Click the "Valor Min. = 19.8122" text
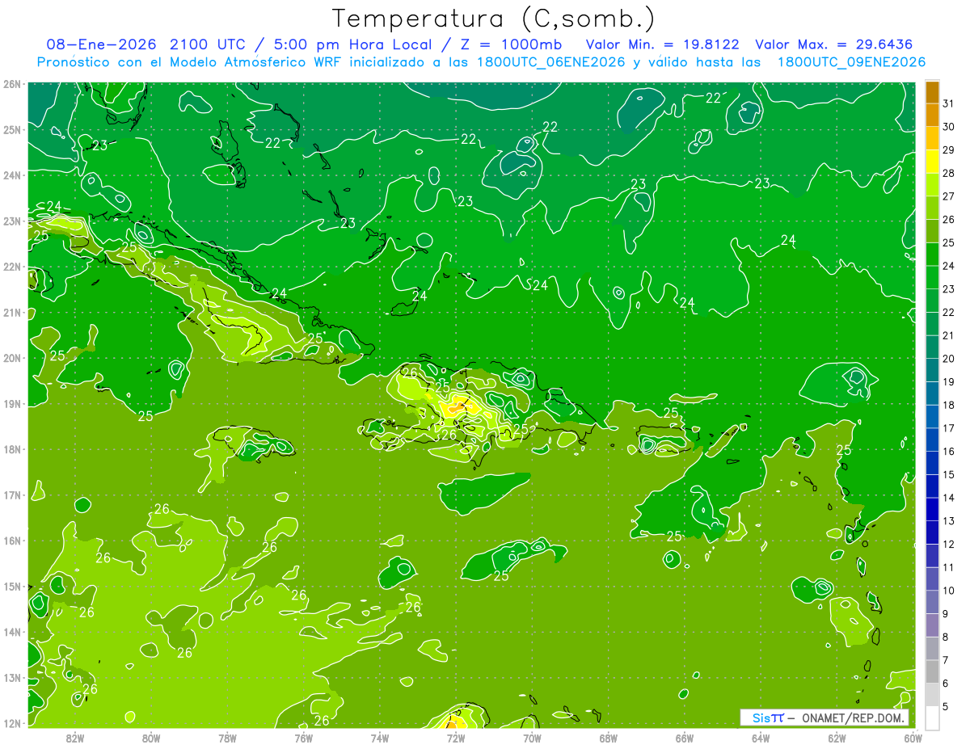970x749 pixels. pyautogui.click(x=663, y=44)
